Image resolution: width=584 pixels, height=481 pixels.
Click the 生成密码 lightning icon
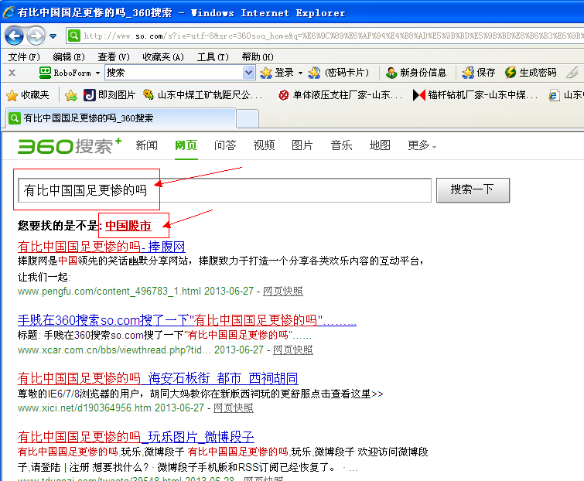click(511, 73)
